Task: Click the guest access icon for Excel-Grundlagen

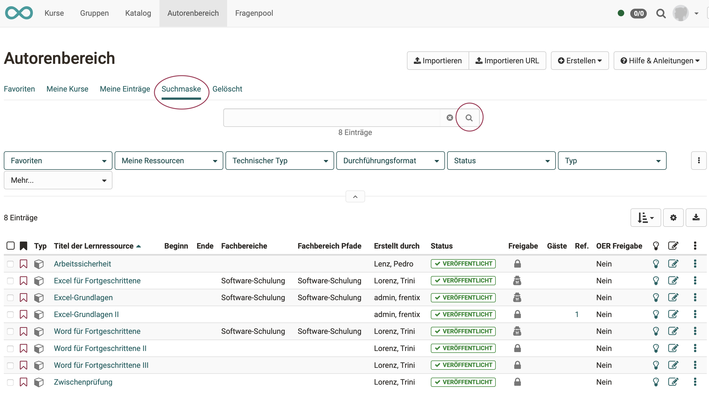Action: click(517, 297)
